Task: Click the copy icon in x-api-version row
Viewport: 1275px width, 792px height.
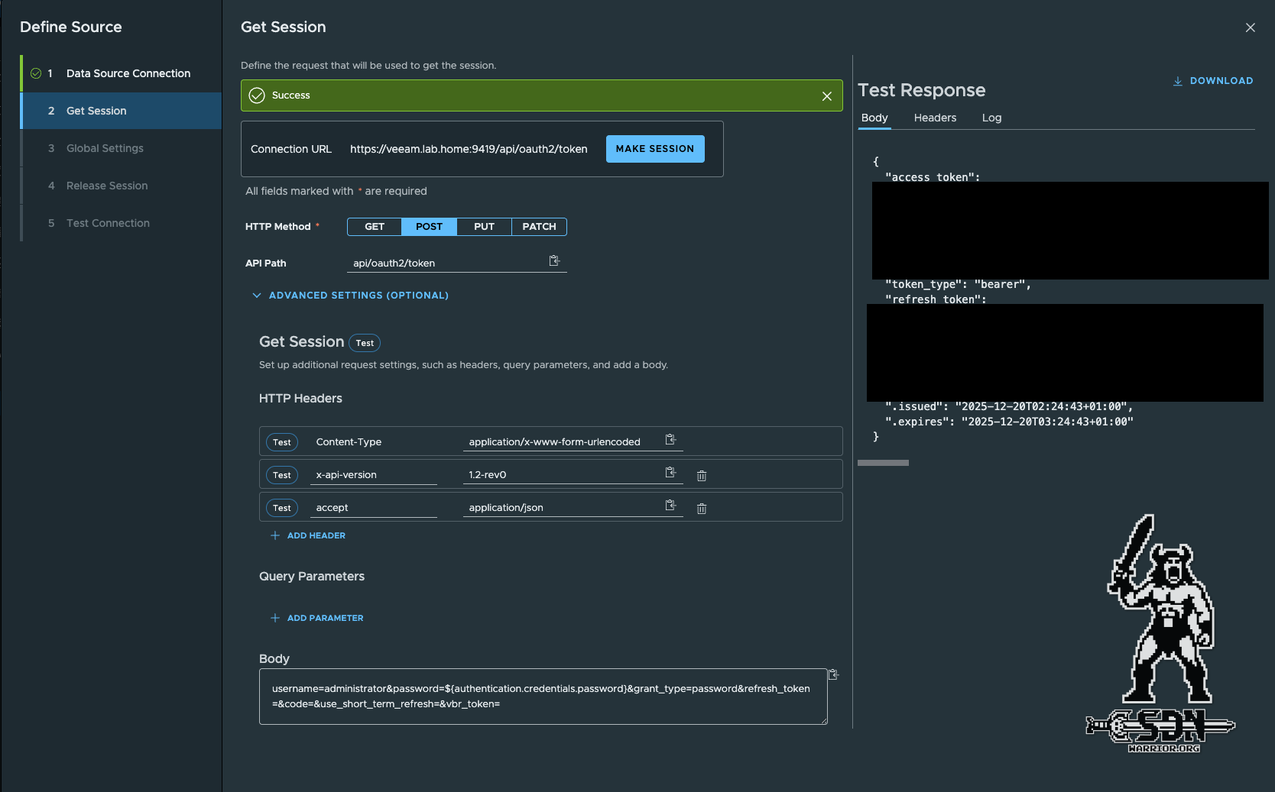Action: 670,473
